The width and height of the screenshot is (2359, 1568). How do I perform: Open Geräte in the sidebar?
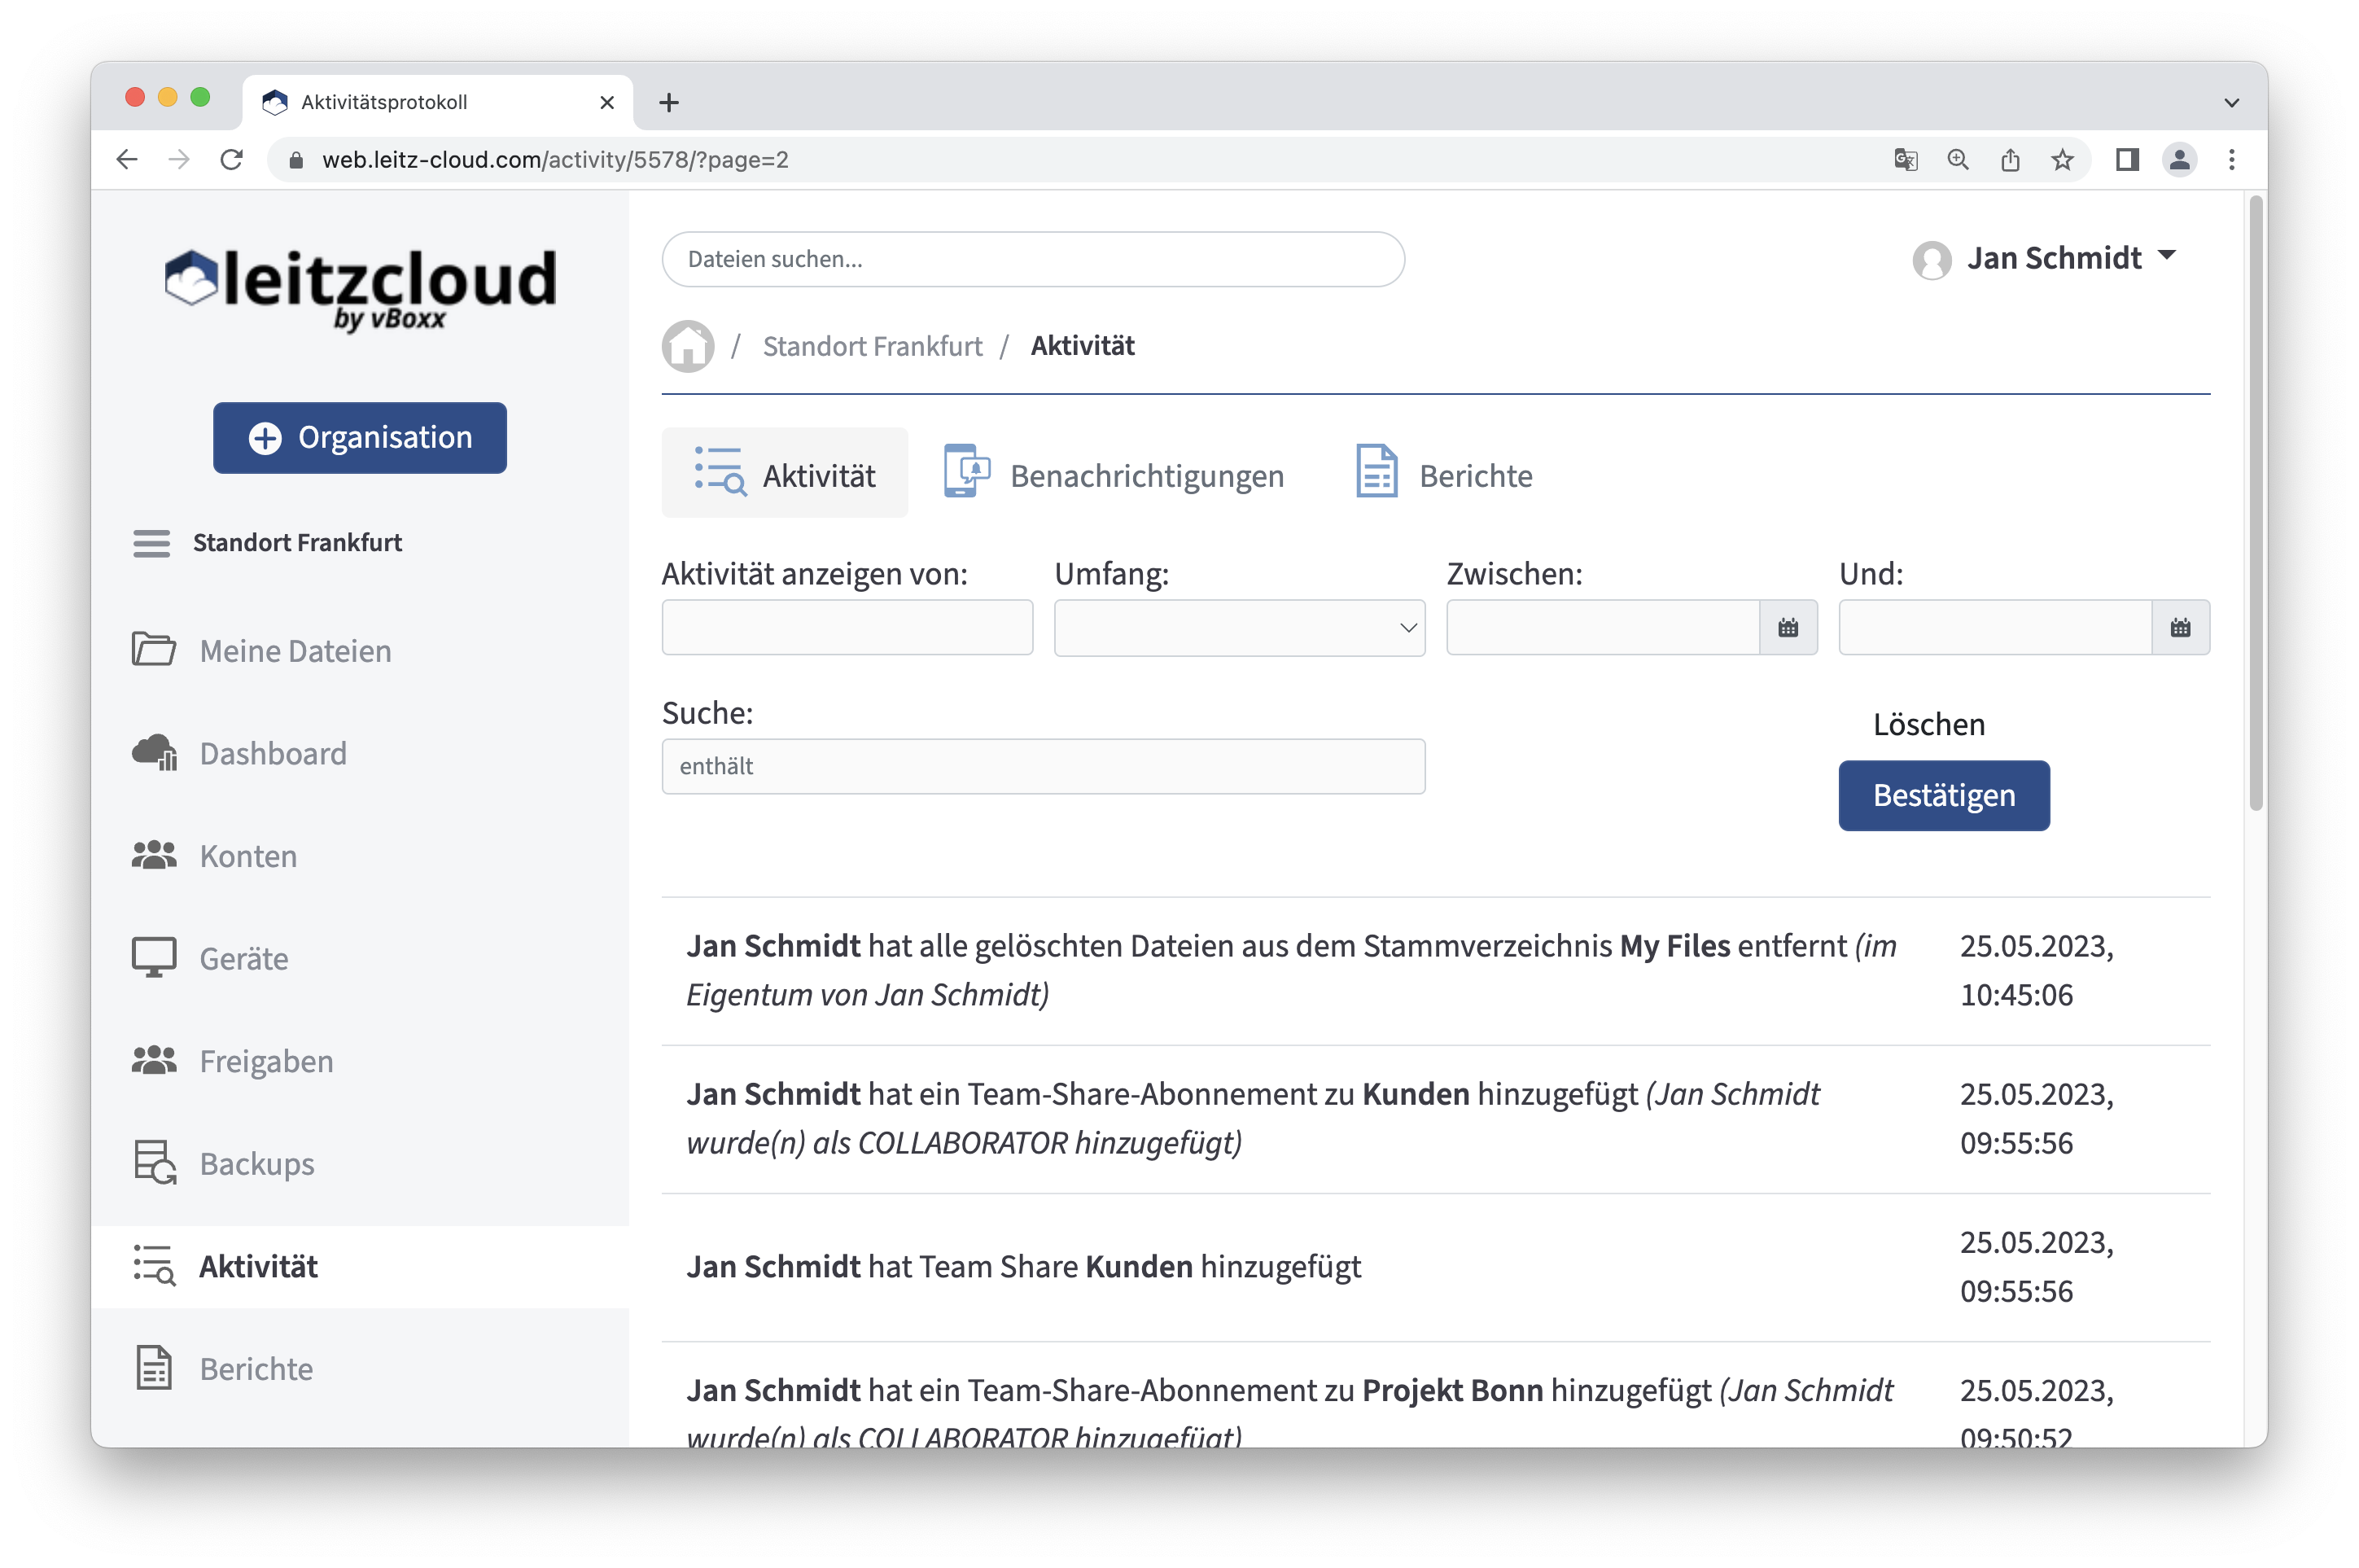[244, 958]
